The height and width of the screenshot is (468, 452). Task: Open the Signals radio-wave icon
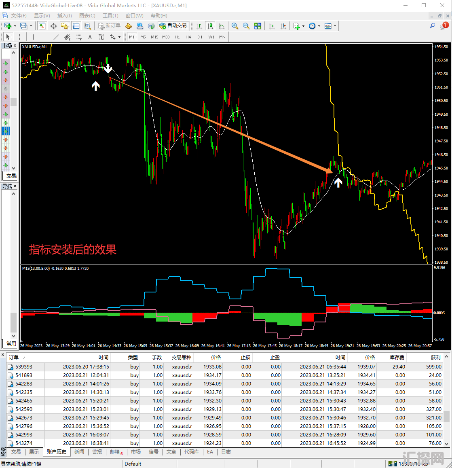tap(151, 26)
